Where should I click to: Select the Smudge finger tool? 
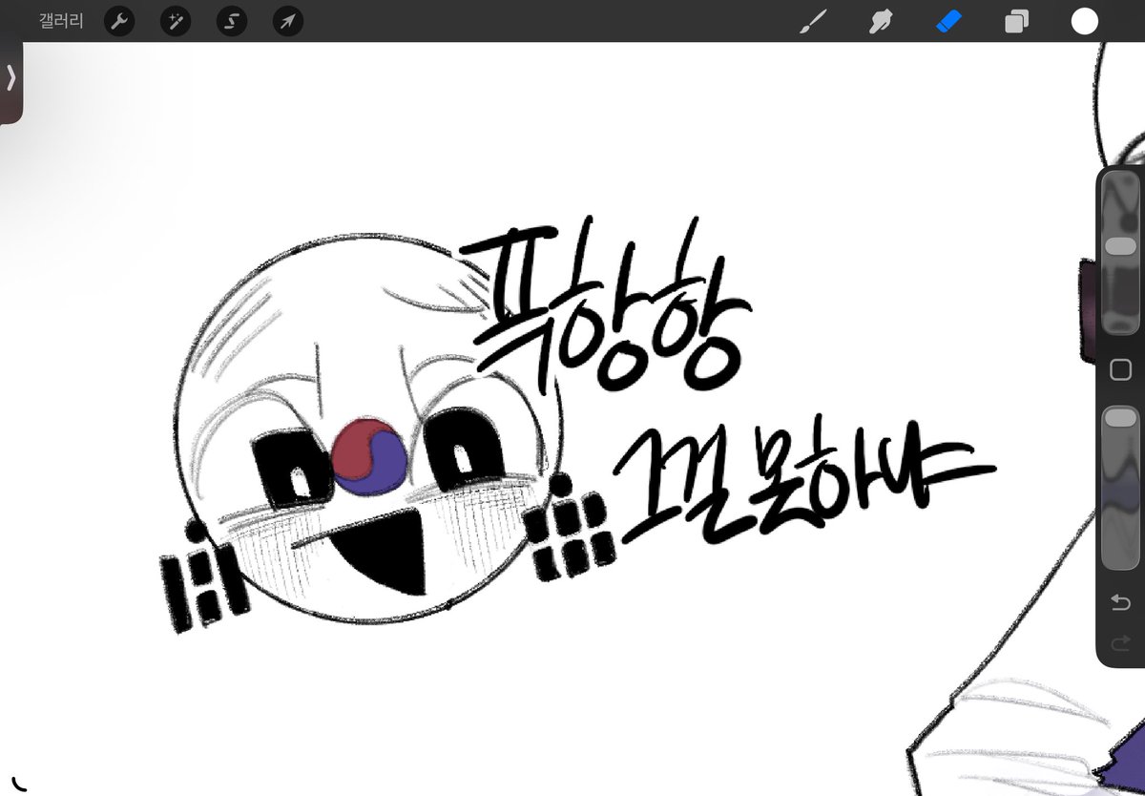click(881, 21)
